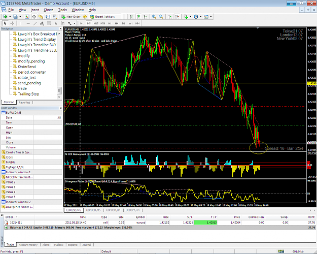Pick the vertical line drawing tool
The height and width of the screenshot is (254, 317).
[x=21, y=23]
